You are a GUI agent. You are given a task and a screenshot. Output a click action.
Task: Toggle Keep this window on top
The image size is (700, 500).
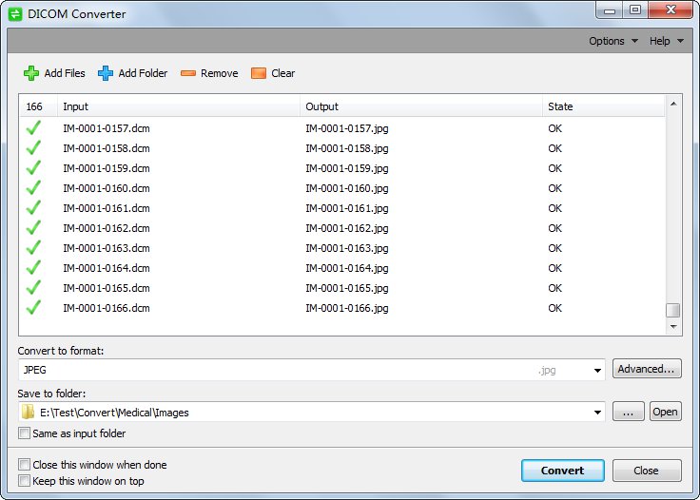click(24, 480)
